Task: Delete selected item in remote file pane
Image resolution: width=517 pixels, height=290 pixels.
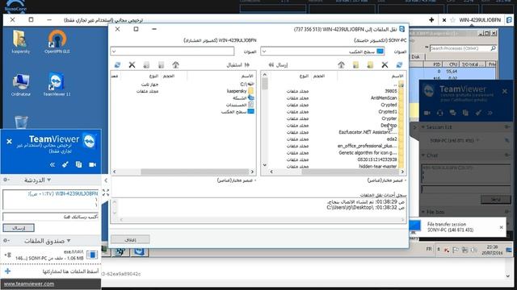Action: click(x=132, y=64)
